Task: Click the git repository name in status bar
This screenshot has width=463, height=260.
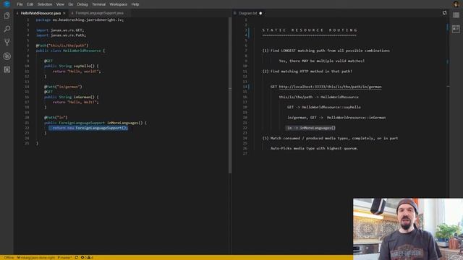Action: pyautogui.click(x=36, y=257)
